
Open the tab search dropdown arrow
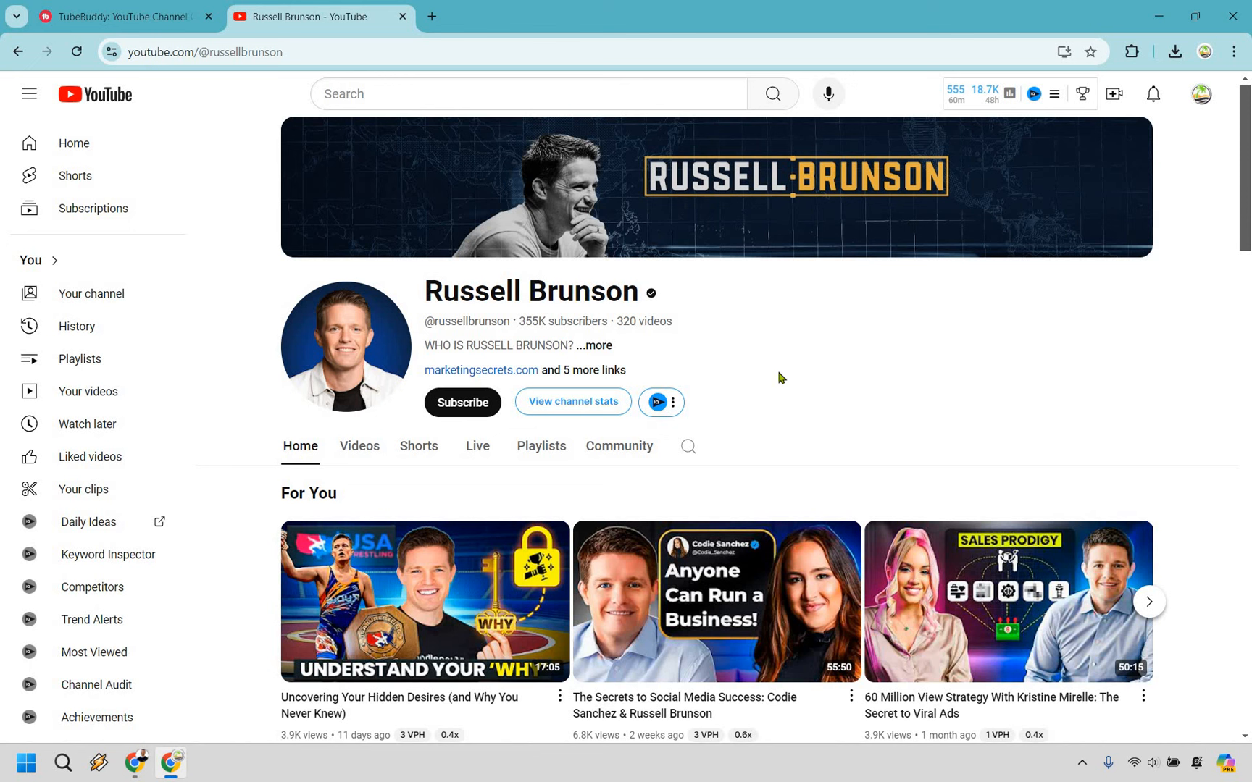tap(17, 17)
